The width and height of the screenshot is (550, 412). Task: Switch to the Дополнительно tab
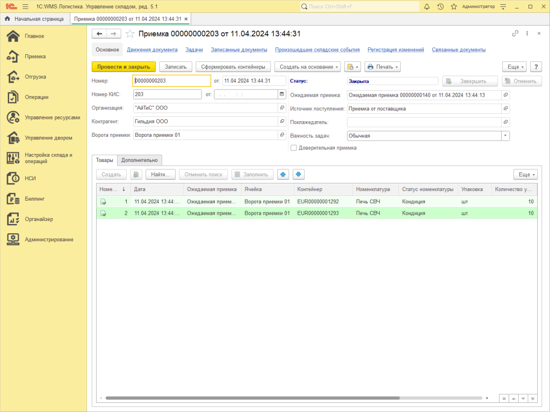[x=139, y=160]
